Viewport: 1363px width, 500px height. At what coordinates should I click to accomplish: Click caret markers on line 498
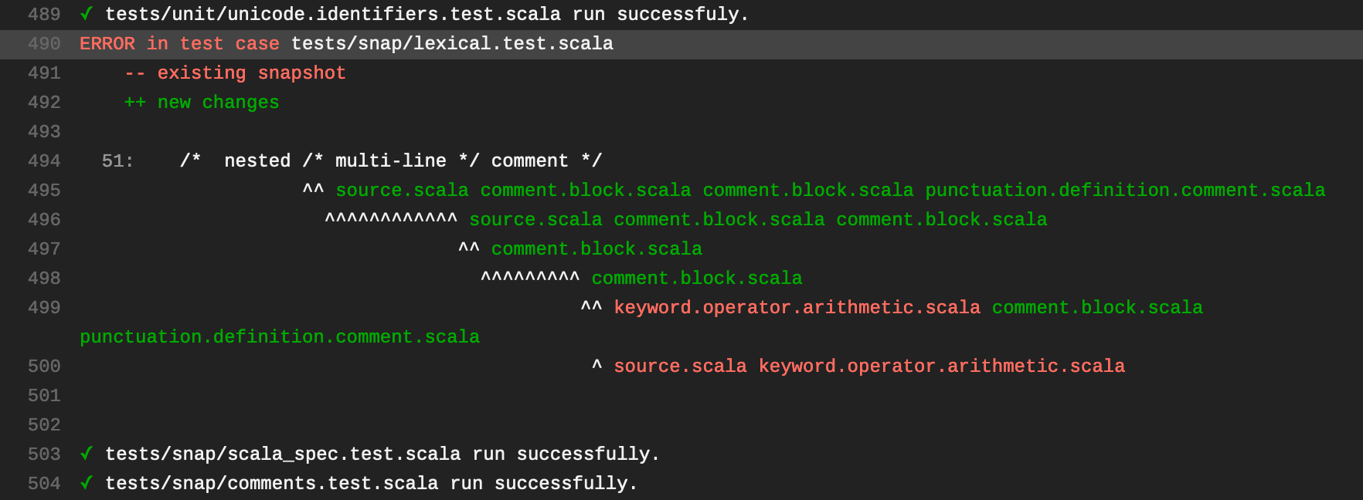point(530,277)
